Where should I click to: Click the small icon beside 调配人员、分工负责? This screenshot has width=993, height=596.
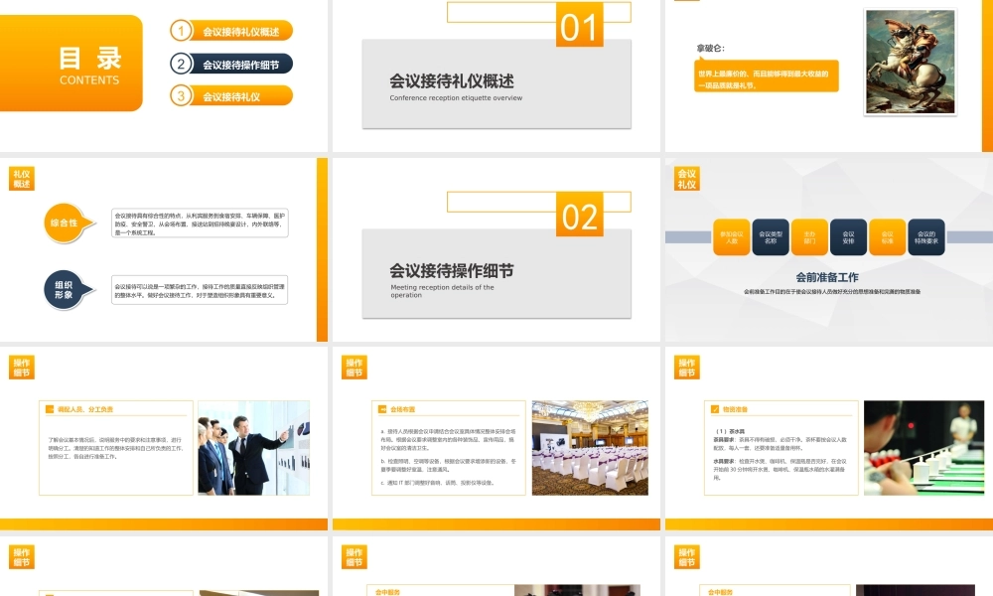coord(50,409)
